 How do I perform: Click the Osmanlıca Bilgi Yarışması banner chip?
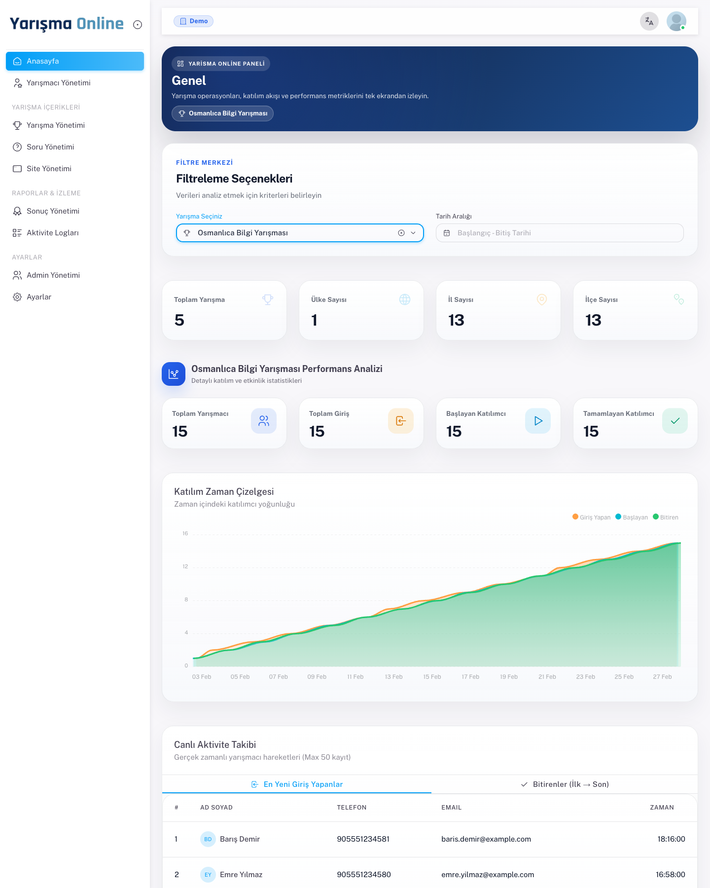pos(222,113)
